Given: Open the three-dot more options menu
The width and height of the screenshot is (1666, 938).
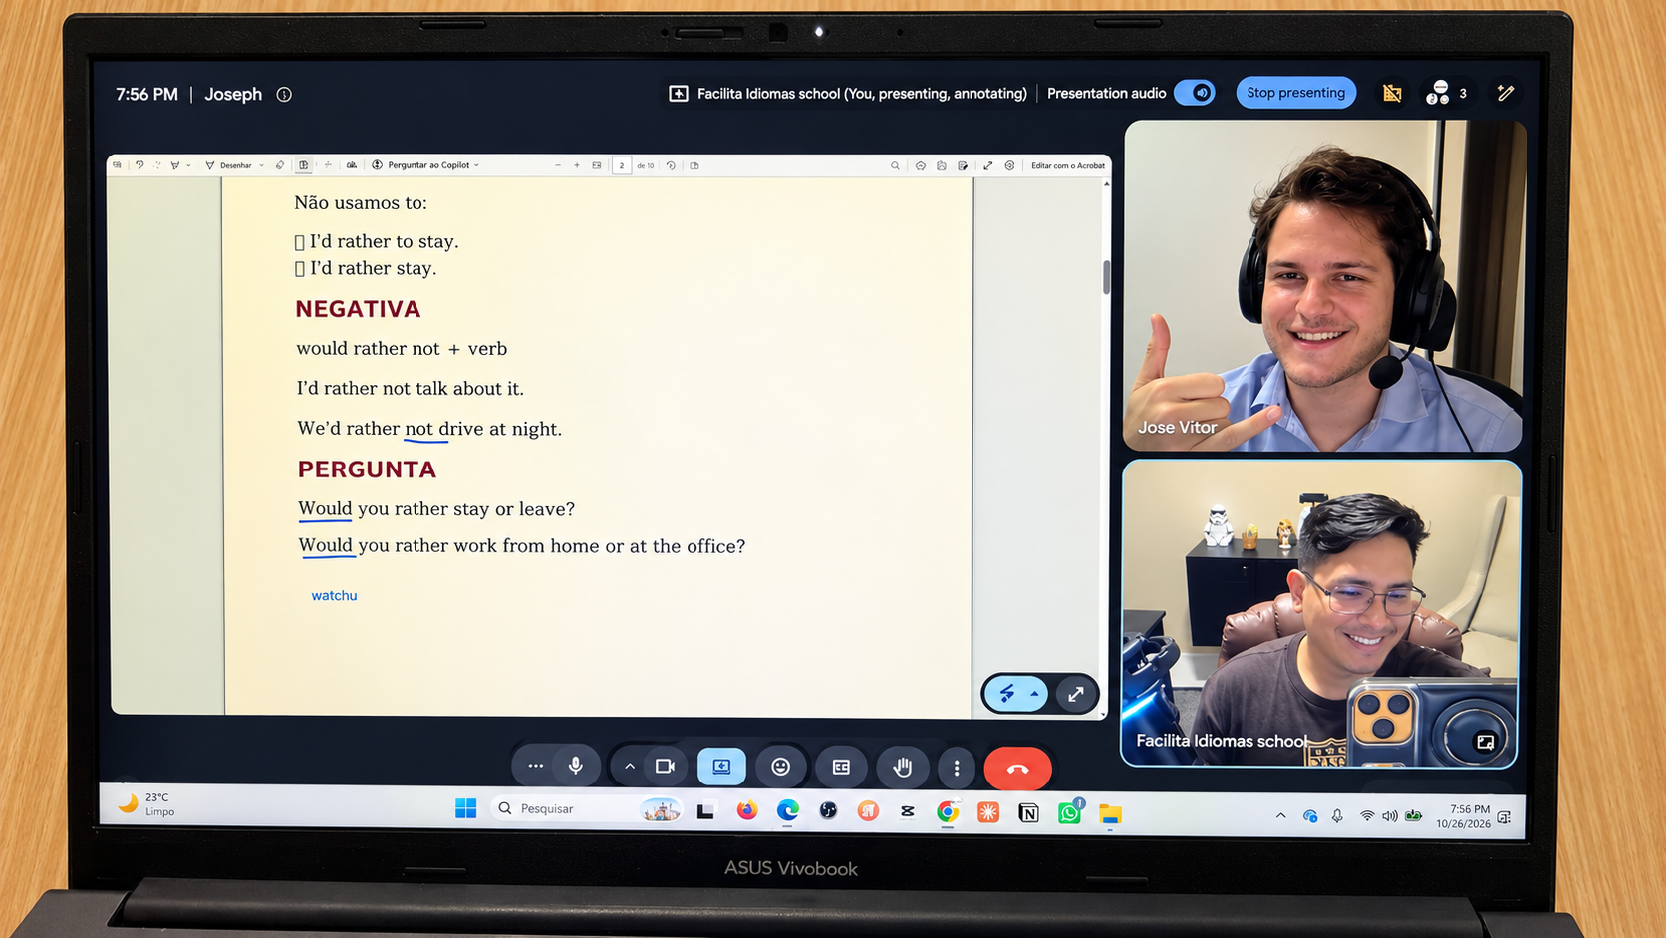Looking at the screenshot, I should point(957,768).
